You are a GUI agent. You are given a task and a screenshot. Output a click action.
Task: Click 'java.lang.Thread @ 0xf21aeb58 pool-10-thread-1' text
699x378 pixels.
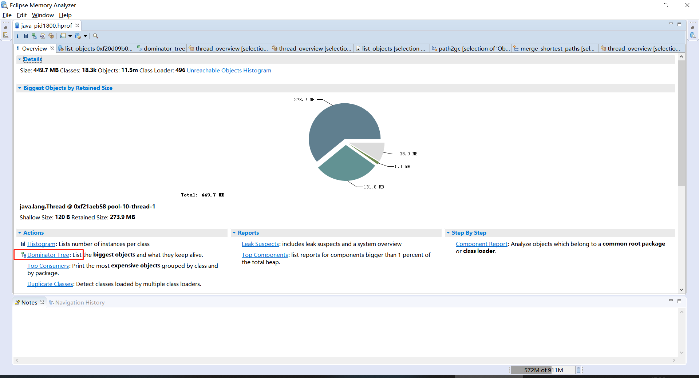tap(87, 206)
